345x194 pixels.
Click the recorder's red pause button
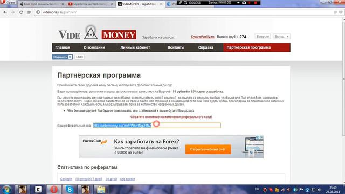[250, 3]
